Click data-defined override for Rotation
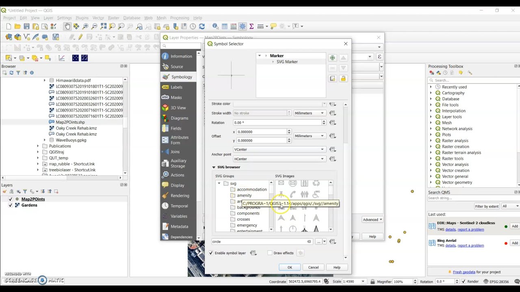The height and width of the screenshot is (292, 520). tap(333, 122)
